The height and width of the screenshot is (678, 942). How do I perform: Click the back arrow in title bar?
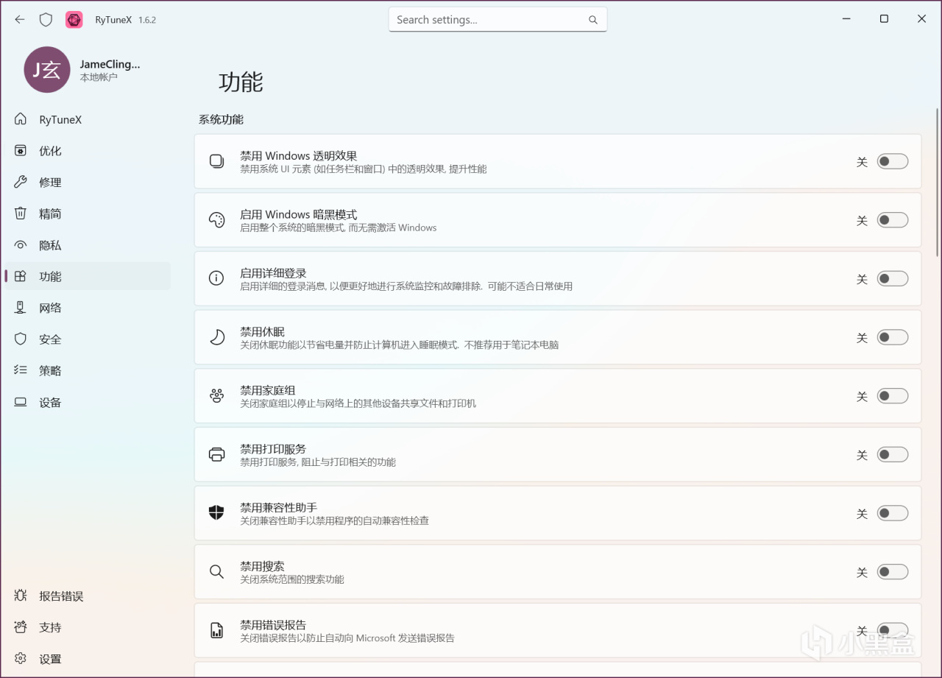click(20, 20)
